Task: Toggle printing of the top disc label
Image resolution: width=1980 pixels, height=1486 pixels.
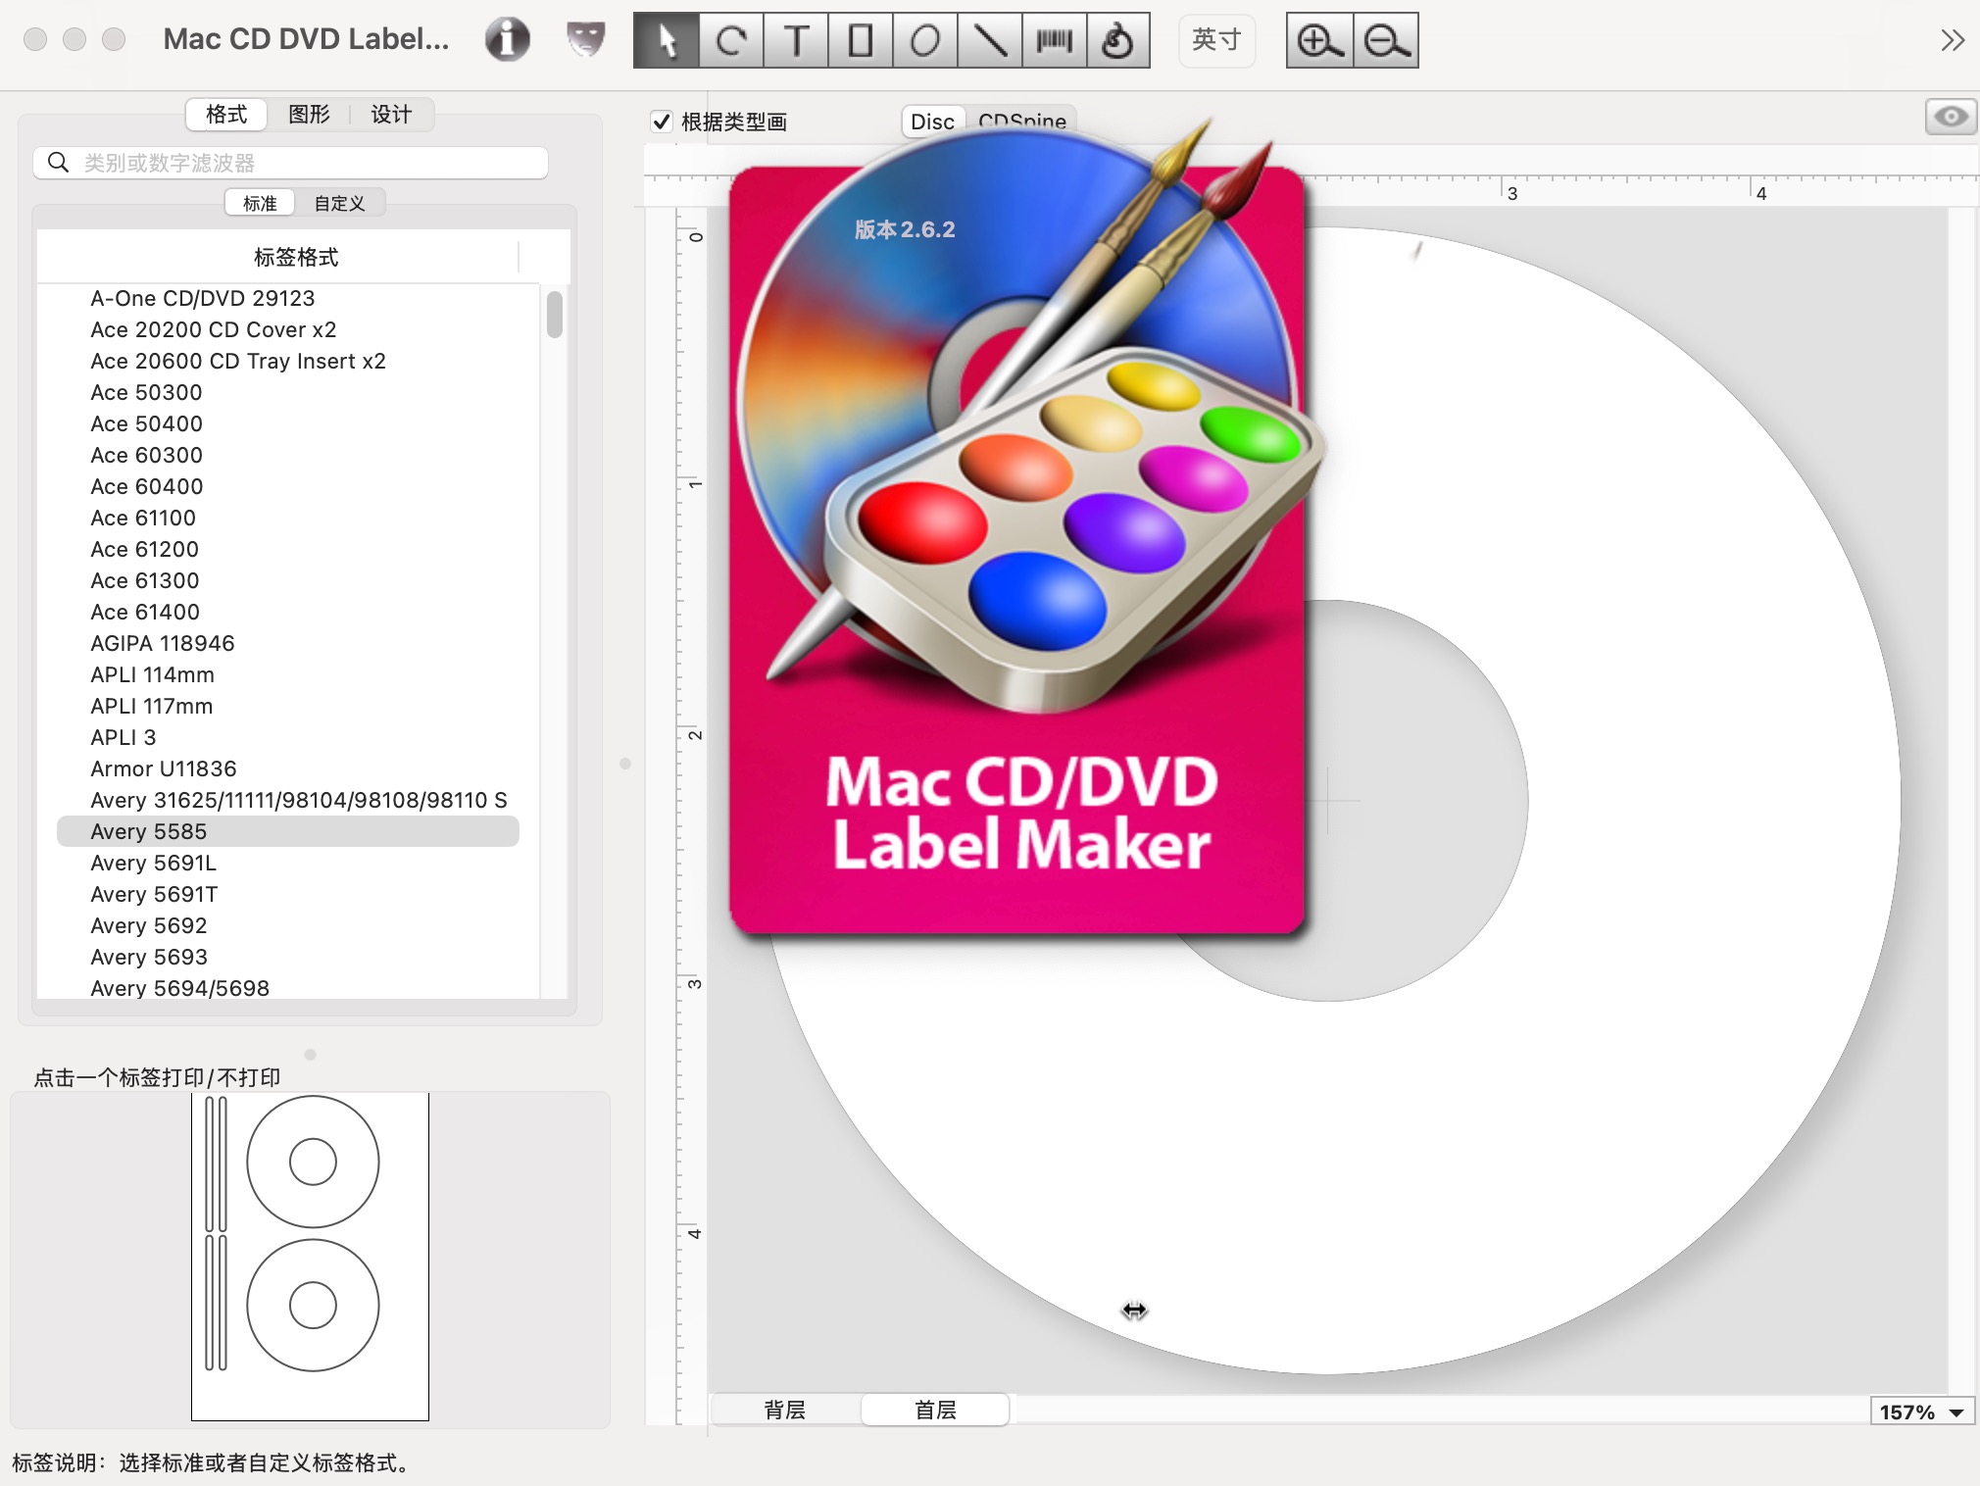Action: (x=313, y=1162)
